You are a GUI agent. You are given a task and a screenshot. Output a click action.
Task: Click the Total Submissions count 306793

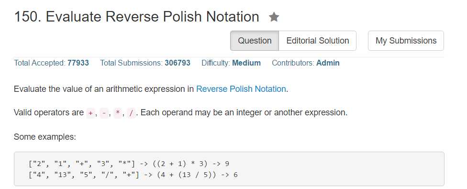click(178, 63)
